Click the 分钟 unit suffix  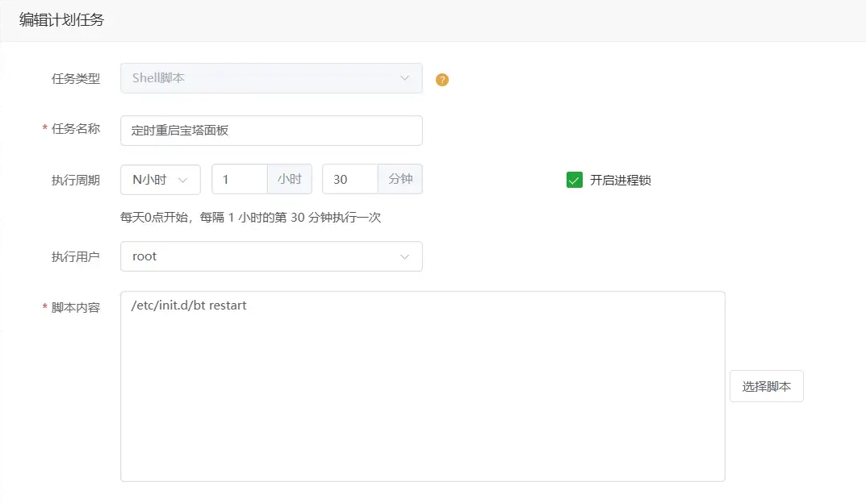pos(400,180)
